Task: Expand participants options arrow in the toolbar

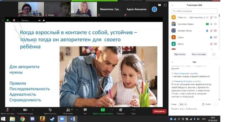Action: click(77, 110)
